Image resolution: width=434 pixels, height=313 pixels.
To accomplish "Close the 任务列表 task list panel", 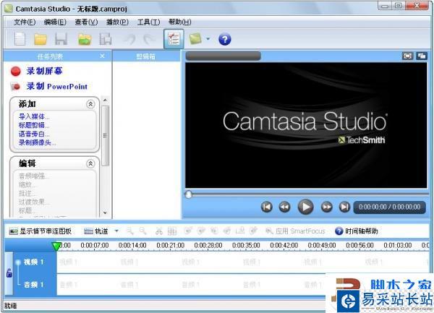I will 102,56.
